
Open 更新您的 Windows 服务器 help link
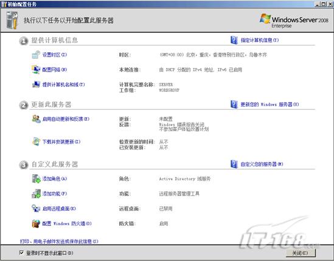click(270, 104)
